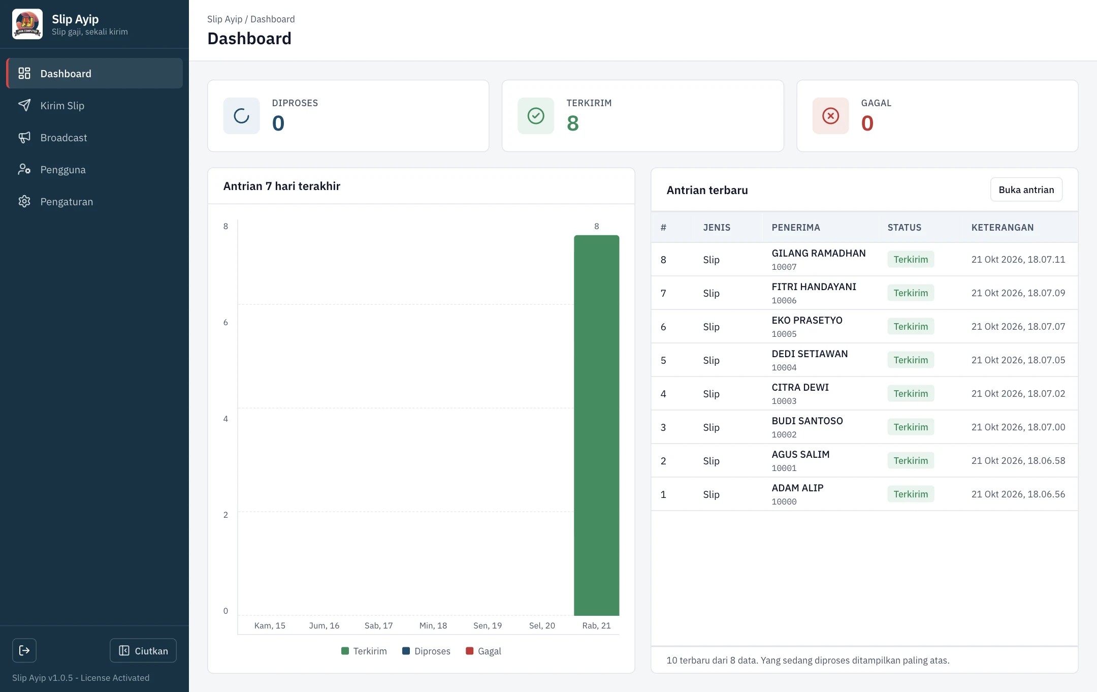The image size is (1097, 692).
Task: Click the Slip Ayip logo image
Action: point(27,24)
